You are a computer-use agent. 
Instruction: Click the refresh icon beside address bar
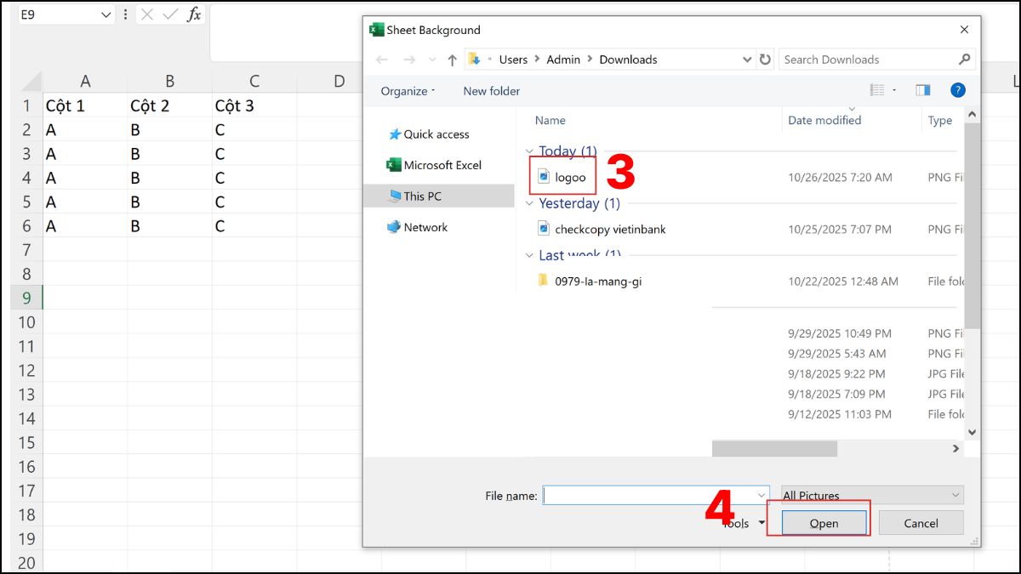pos(765,60)
